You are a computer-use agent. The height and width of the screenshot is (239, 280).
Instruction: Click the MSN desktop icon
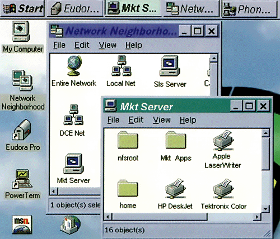(x=22, y=224)
